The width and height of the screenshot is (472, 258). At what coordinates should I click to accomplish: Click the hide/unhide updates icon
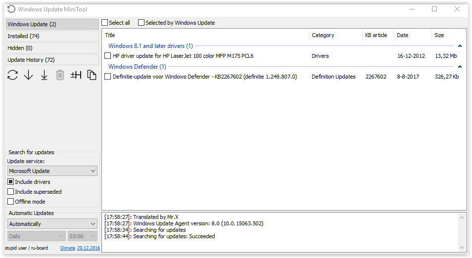(76, 75)
